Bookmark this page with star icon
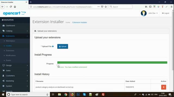Screen dimensions: 174x97 106,7
